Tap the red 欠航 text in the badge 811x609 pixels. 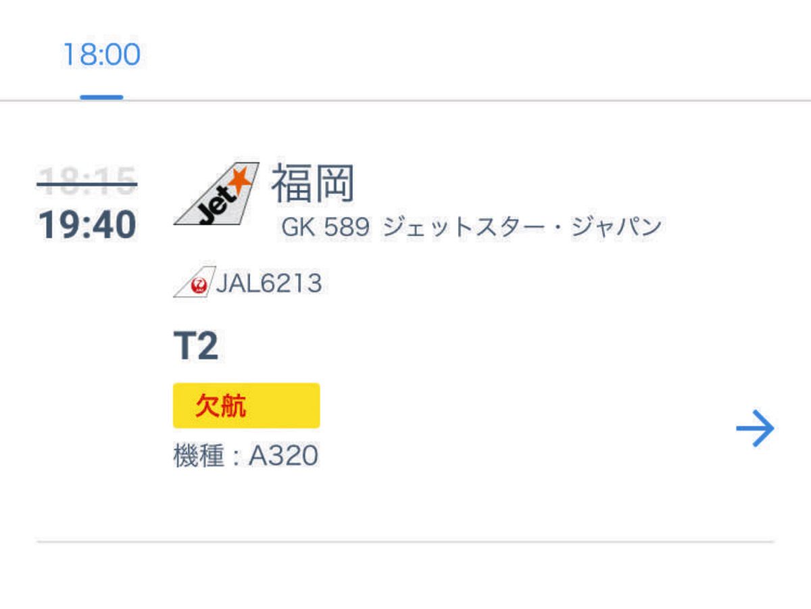pos(220,406)
